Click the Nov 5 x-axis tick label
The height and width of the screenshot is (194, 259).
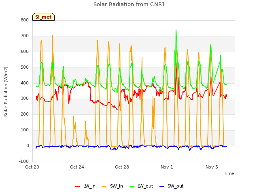(212, 167)
